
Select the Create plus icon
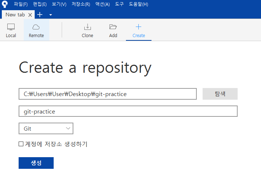(x=138, y=27)
